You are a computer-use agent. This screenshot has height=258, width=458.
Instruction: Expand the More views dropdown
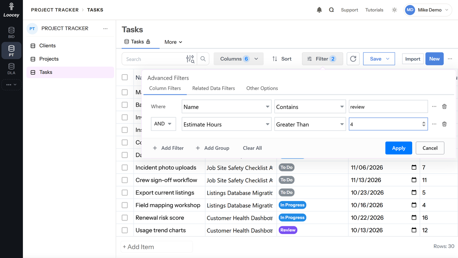pos(173,42)
